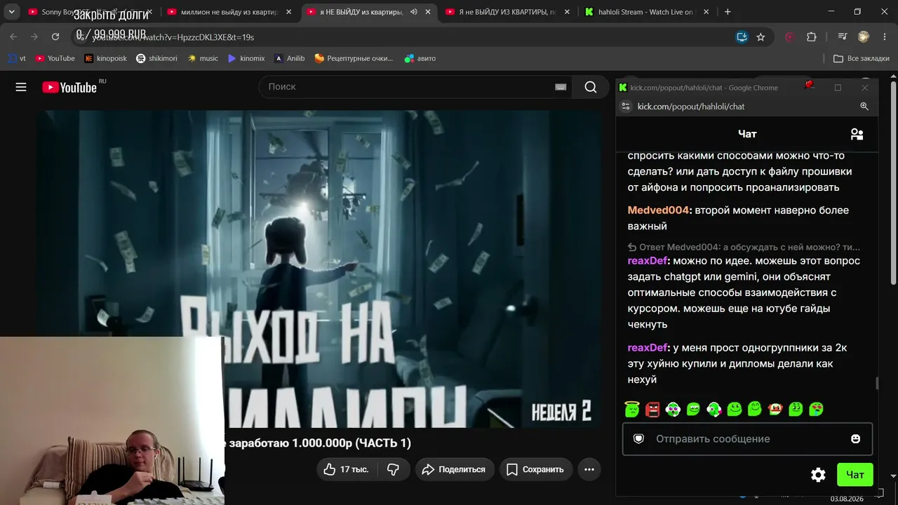The image size is (898, 505).
Task: Open the "Рецептурные очки" bookmark
Action: 354,58
